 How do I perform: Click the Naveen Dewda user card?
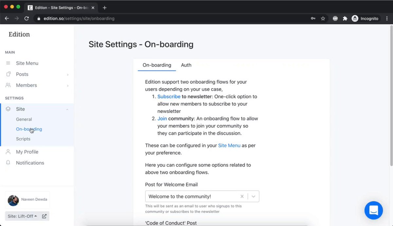tap(28, 200)
